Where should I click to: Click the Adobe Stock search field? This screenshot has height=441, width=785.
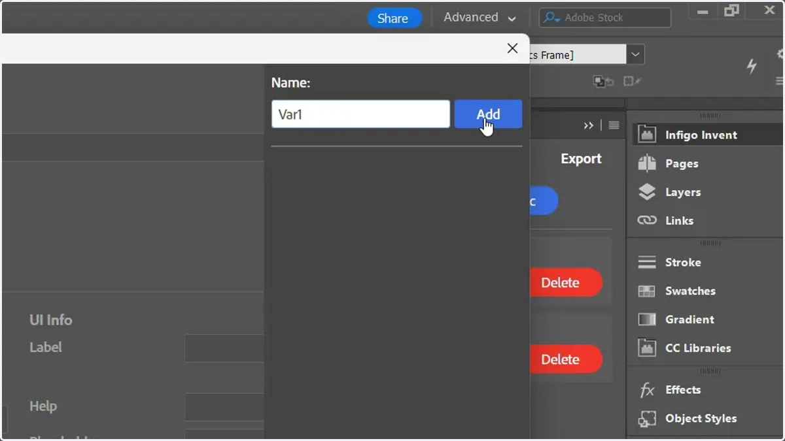pyautogui.click(x=605, y=18)
